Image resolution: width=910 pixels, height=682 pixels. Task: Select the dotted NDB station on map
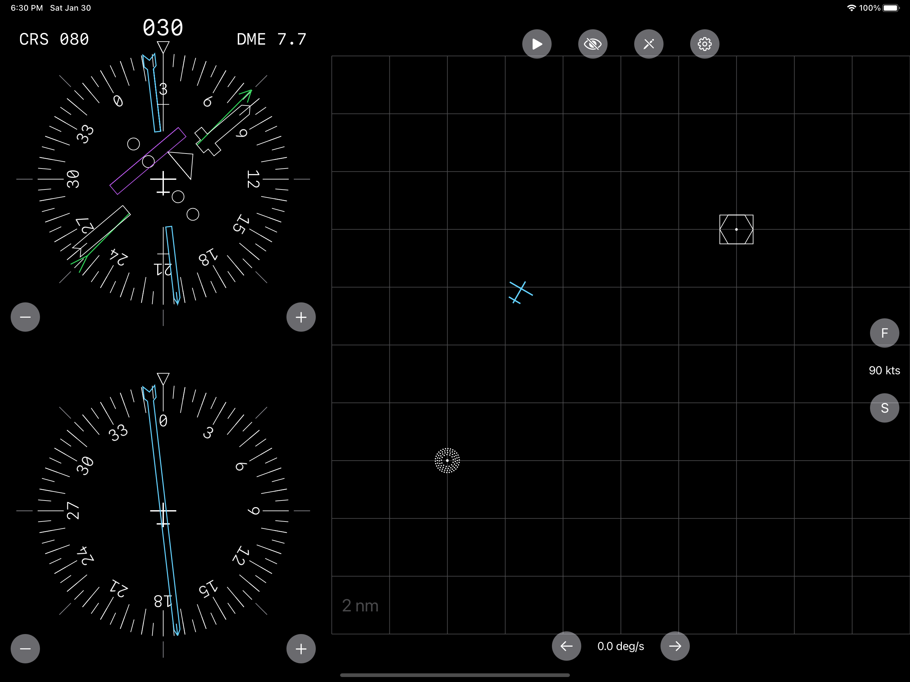point(447,460)
